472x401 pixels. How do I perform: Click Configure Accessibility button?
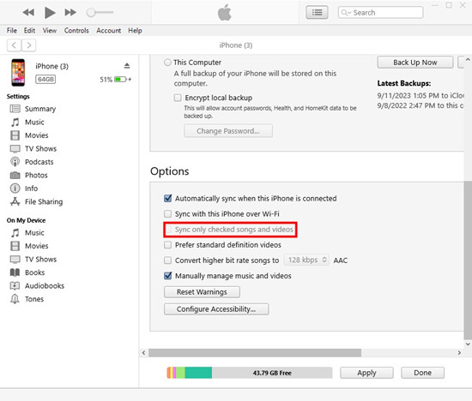[x=216, y=309]
